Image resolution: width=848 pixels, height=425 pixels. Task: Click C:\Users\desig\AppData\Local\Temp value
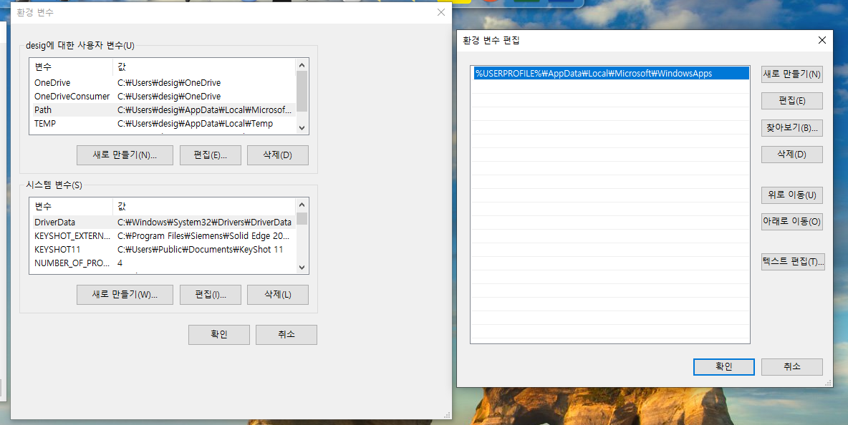(x=196, y=124)
